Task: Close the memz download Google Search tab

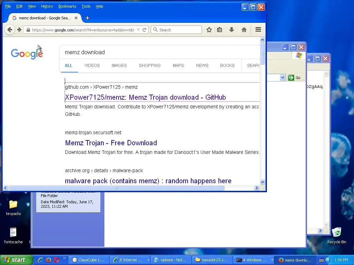Action: point(76,18)
